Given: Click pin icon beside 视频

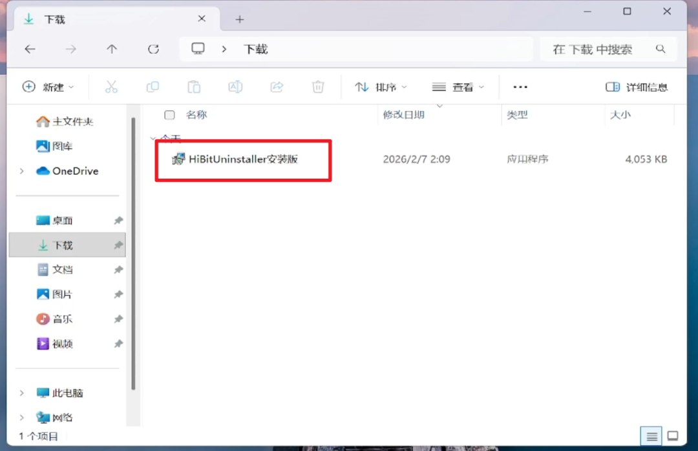Looking at the screenshot, I should (118, 343).
